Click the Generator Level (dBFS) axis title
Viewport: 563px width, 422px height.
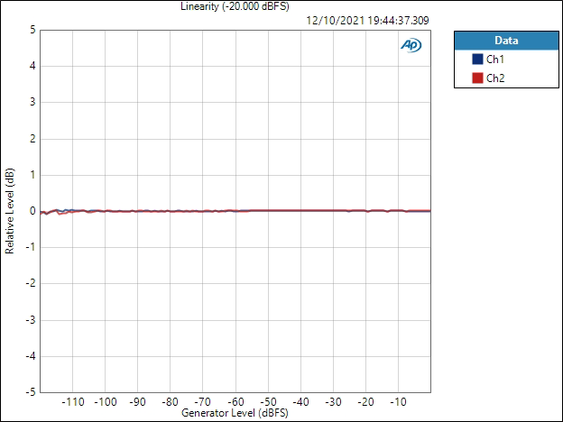(235, 413)
